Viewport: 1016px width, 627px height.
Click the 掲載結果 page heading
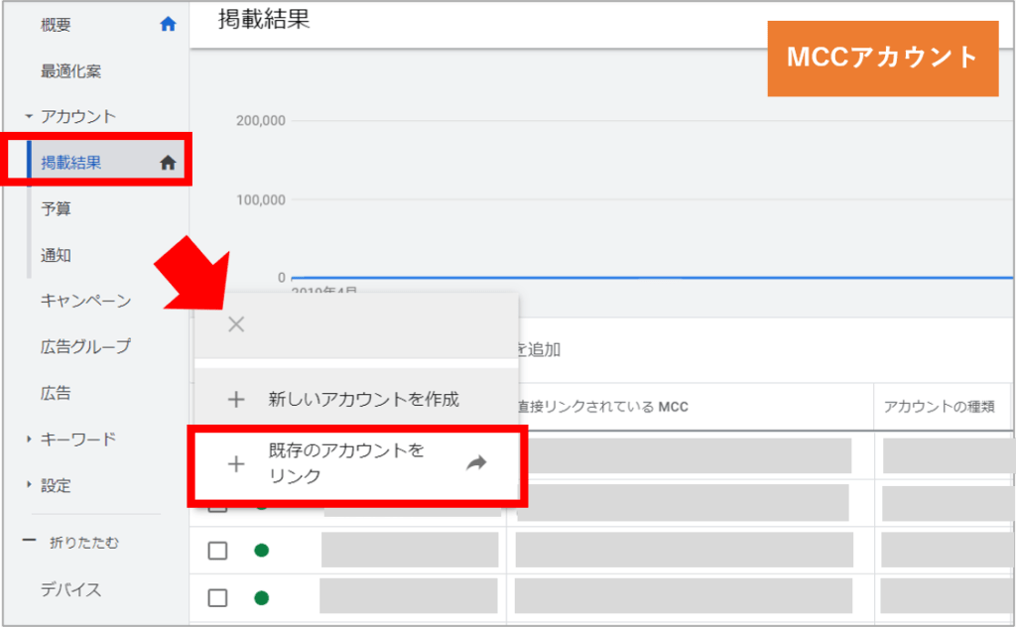pos(264,19)
